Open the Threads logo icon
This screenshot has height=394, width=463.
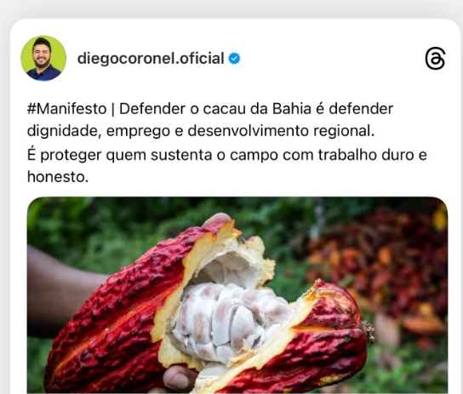tap(435, 59)
